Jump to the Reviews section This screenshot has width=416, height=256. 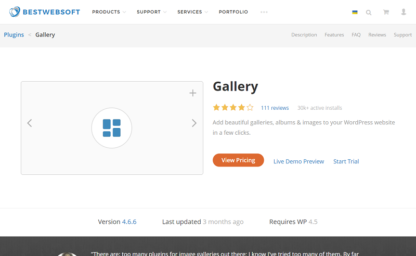pos(377,35)
